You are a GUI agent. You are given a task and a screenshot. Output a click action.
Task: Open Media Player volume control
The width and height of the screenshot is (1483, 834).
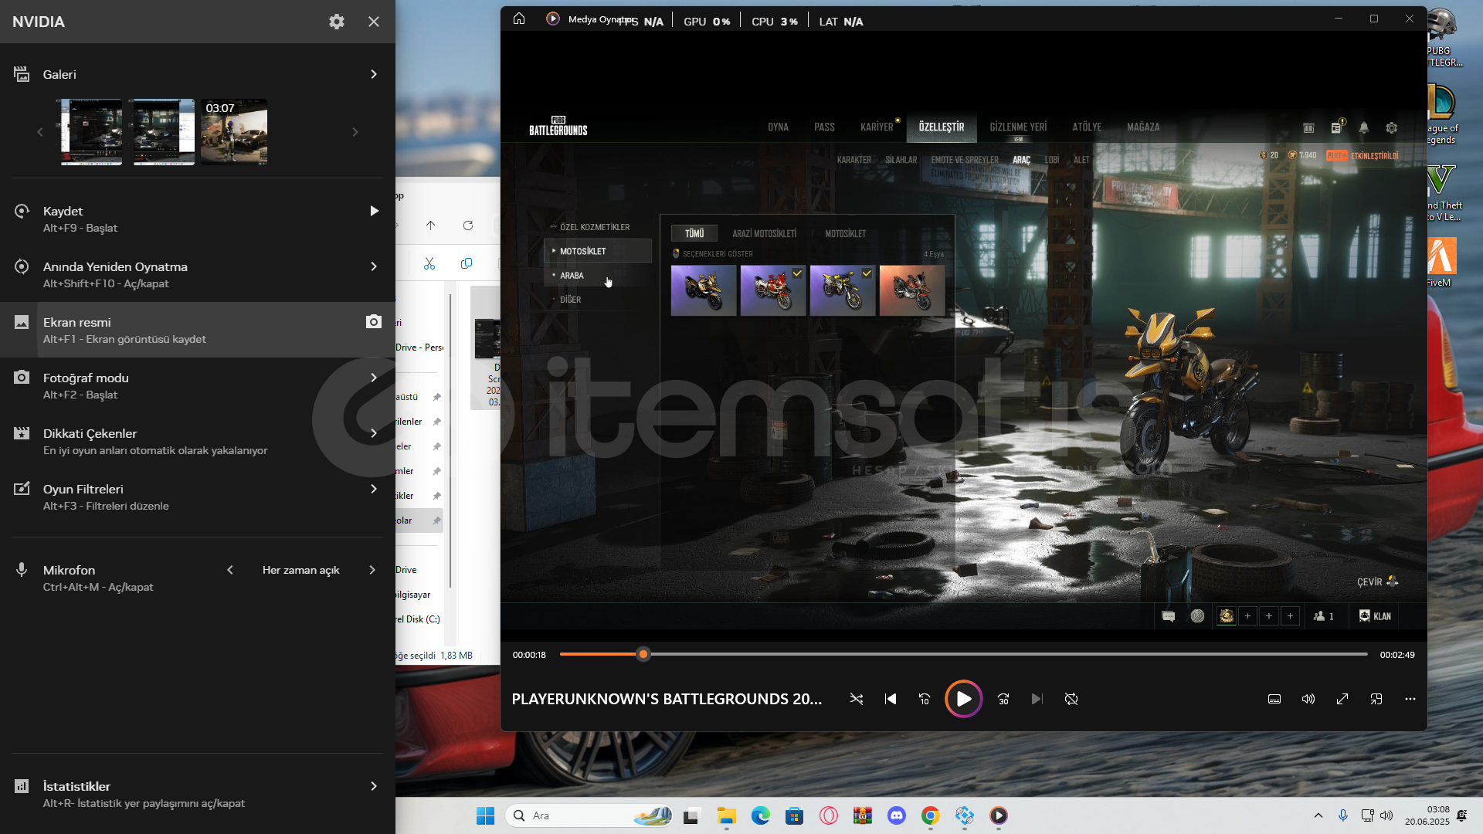point(1308,699)
